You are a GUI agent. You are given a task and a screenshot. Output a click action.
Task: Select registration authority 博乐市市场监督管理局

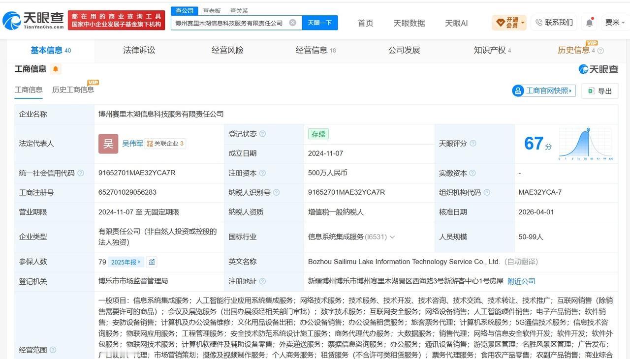tap(133, 281)
